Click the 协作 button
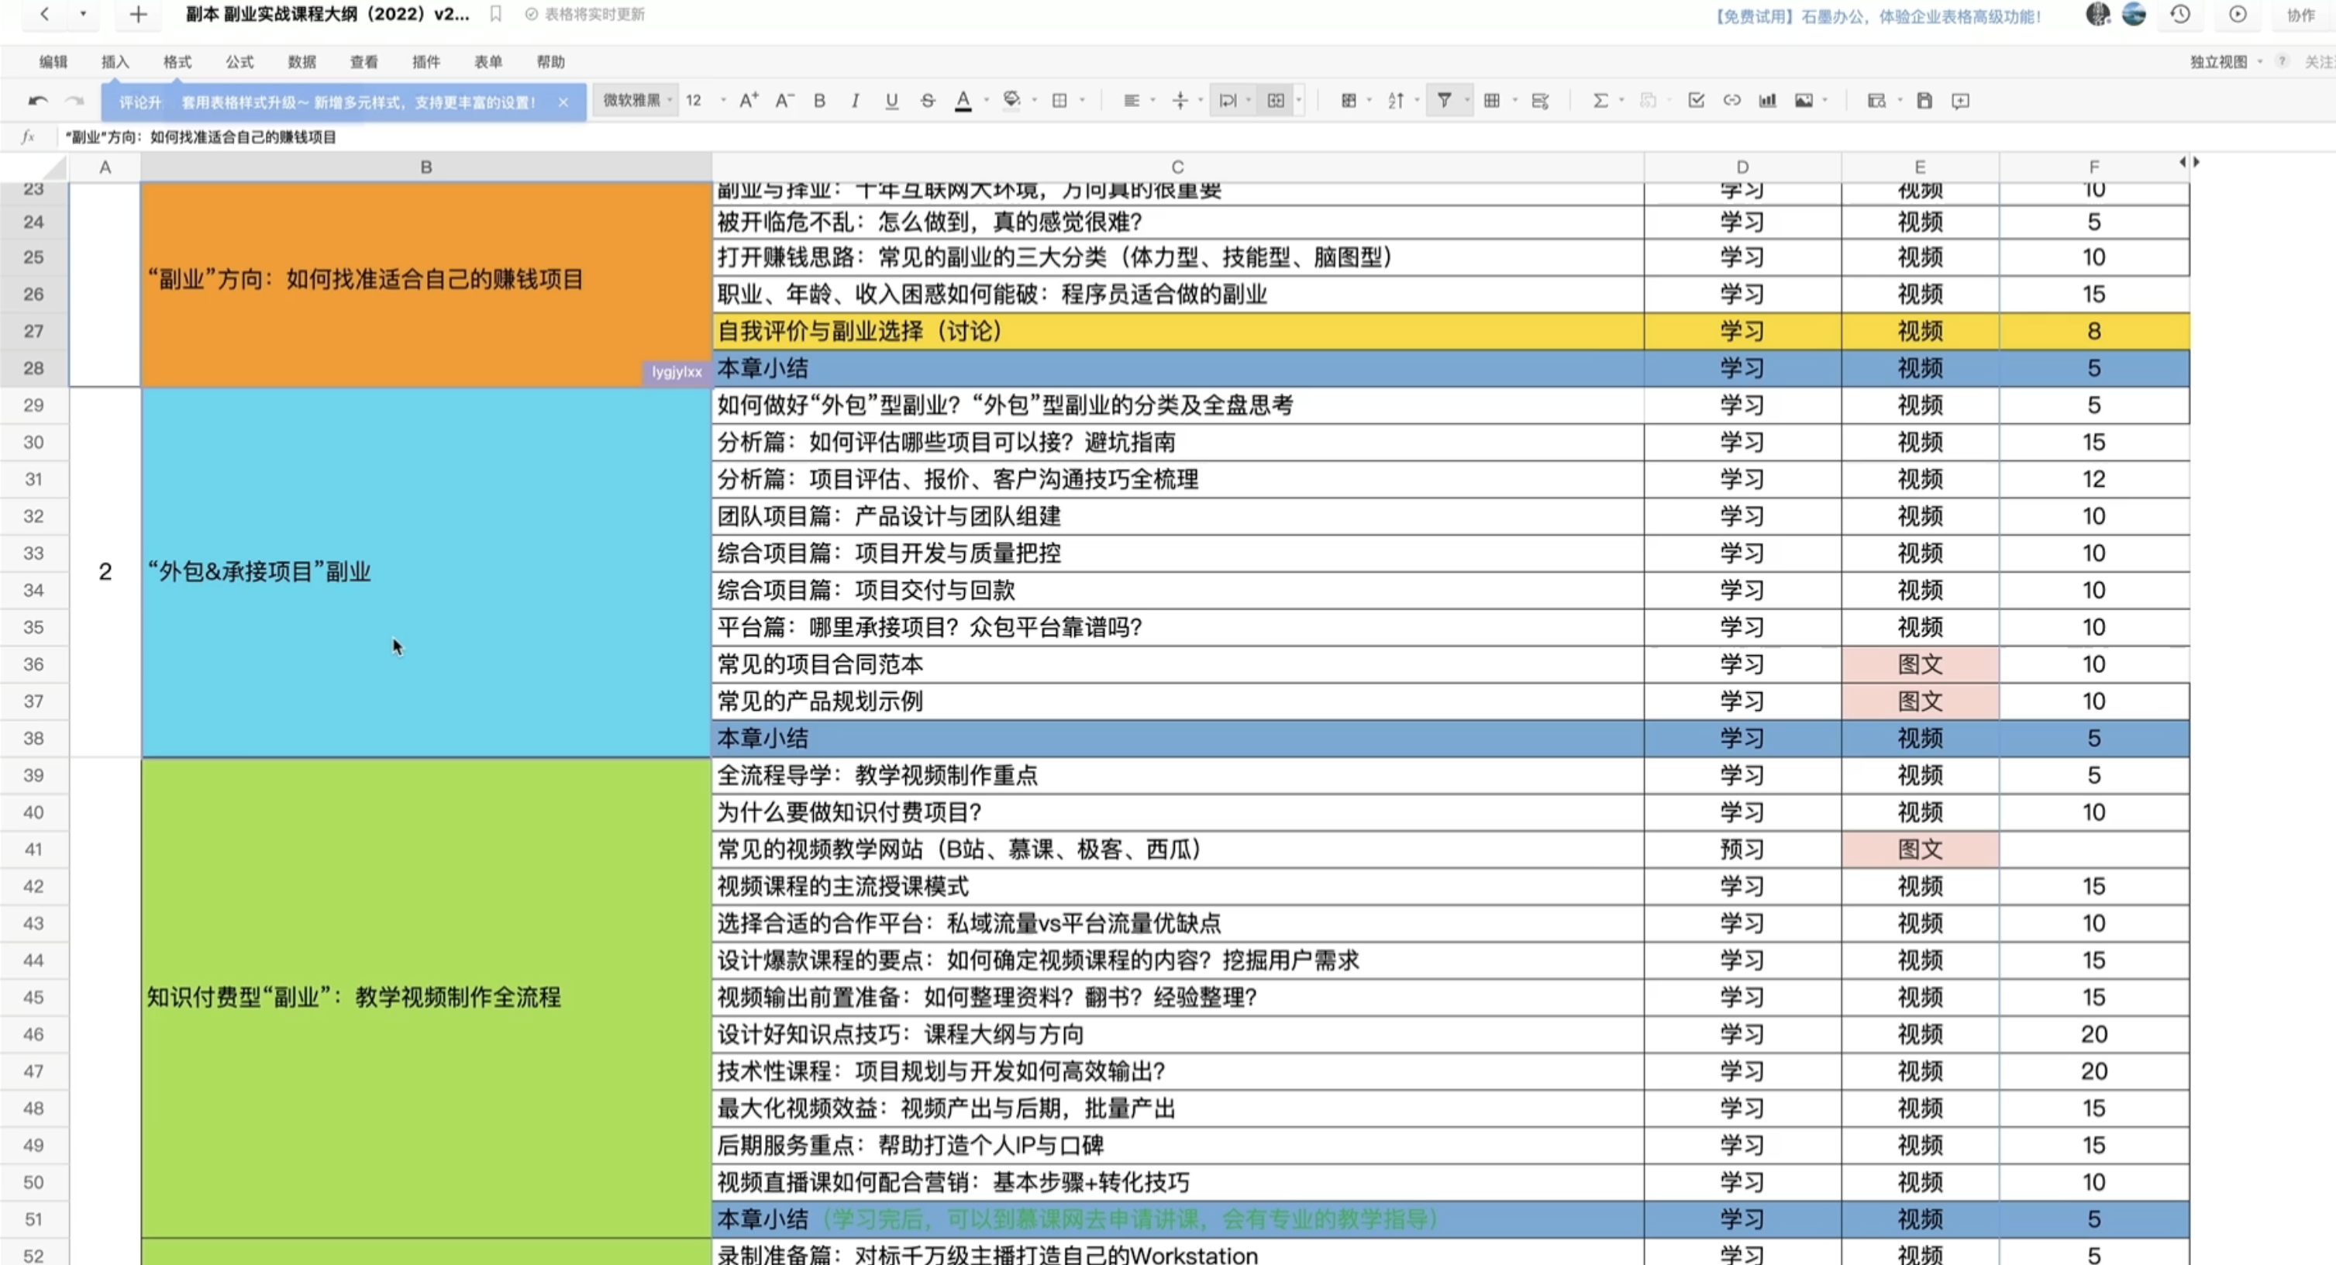This screenshot has width=2336, height=1265. 2300,15
